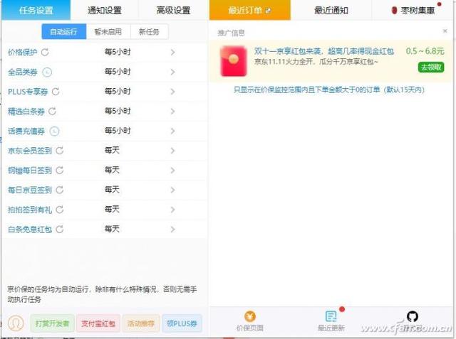The image size is (456, 339).
Task: Open the user avatar icon
Action: [16, 323]
